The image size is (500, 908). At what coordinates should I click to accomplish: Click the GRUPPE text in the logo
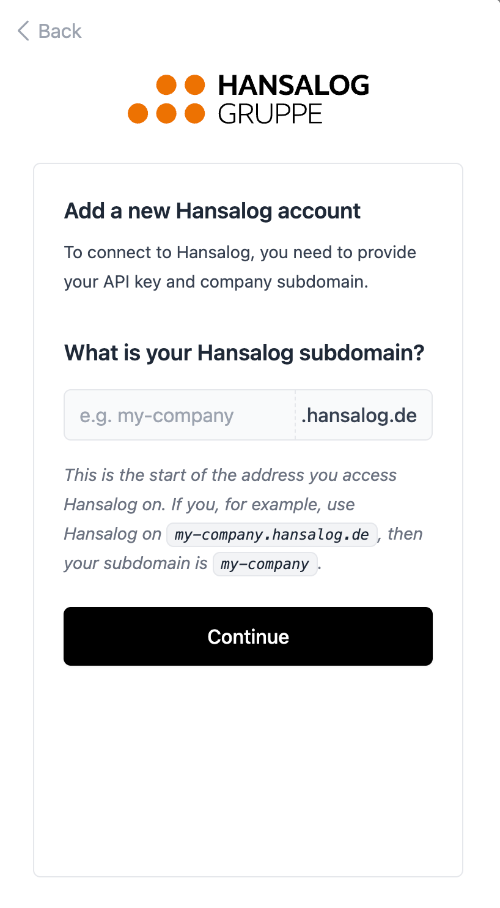pos(270,114)
